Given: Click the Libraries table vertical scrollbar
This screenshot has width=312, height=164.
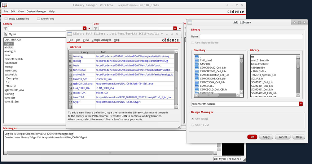Looking at the screenshot, I should [176, 79].
